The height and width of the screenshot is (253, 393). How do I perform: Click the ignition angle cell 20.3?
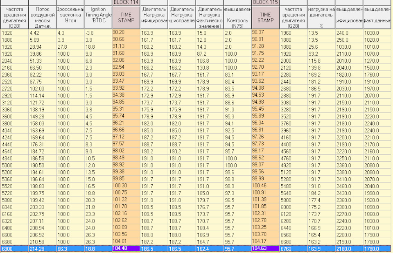tap(98, 200)
